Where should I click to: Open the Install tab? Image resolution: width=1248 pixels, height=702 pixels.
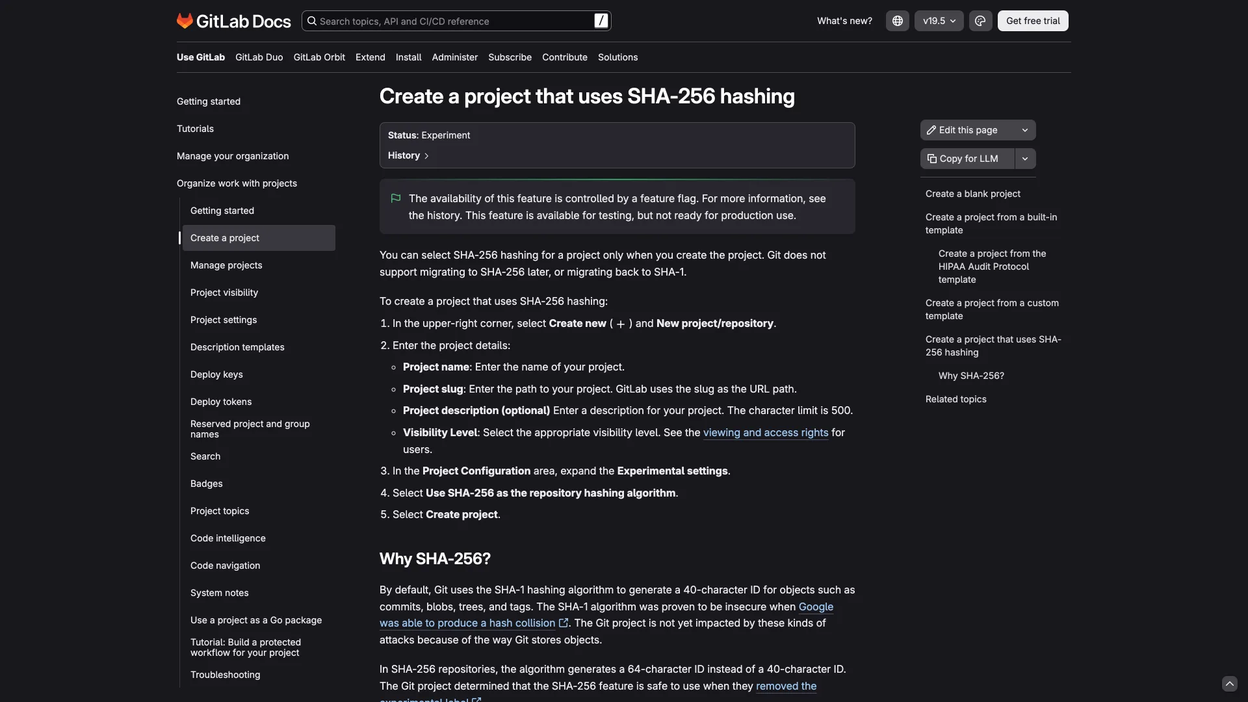[x=408, y=57]
